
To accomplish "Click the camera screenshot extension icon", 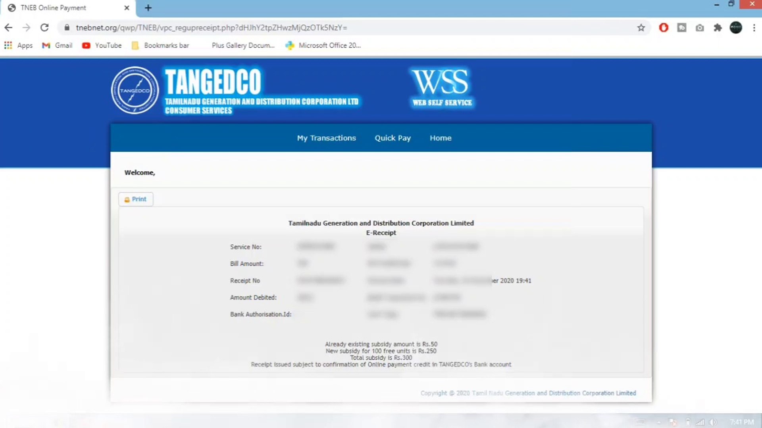I will click(x=700, y=28).
